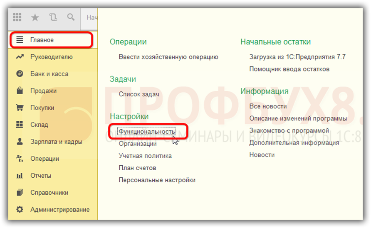Select the Главное section
Image resolution: width=371 pixels, height=228 pixels.
click(x=42, y=40)
